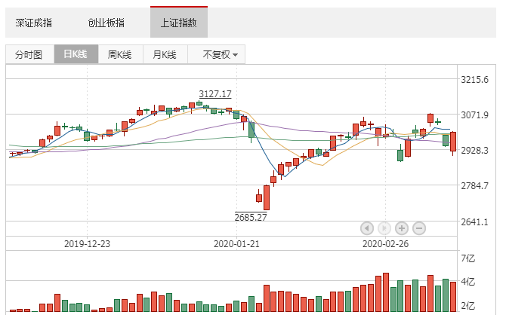This screenshot has width=506, height=330.
Task: Select the 上证指数 tab
Action: pyautogui.click(x=179, y=22)
